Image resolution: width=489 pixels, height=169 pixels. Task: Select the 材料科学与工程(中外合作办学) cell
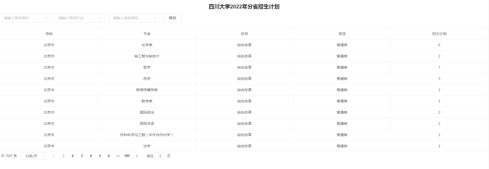(147, 135)
